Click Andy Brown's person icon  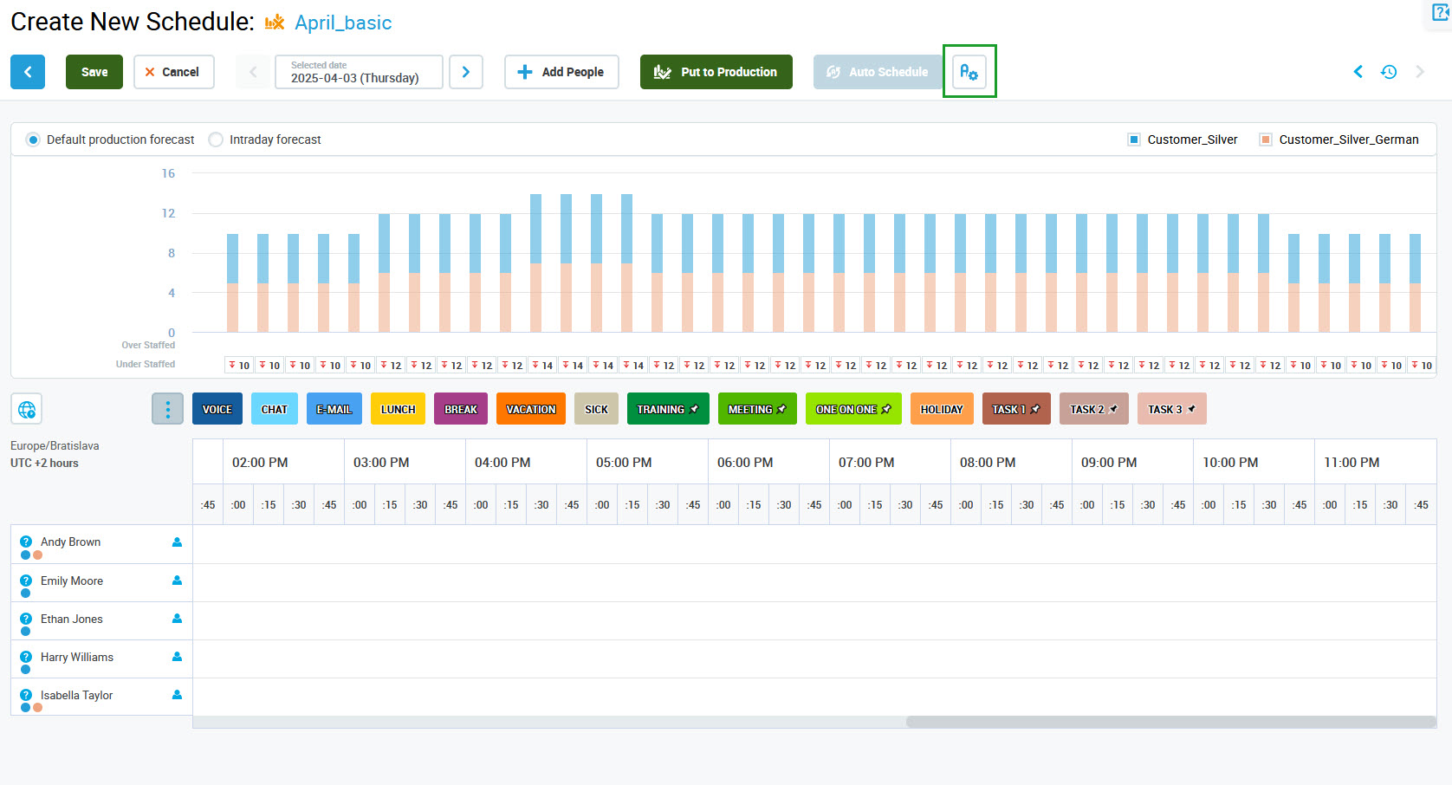(177, 542)
